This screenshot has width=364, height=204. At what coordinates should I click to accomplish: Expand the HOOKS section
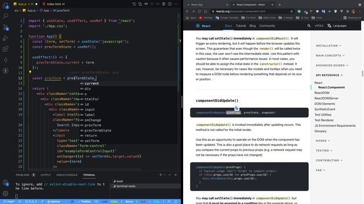(x=322, y=141)
